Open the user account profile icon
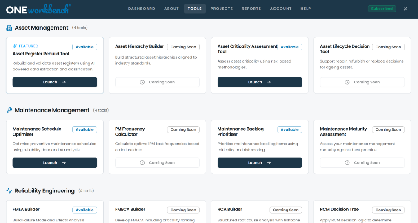 [x=405, y=9]
